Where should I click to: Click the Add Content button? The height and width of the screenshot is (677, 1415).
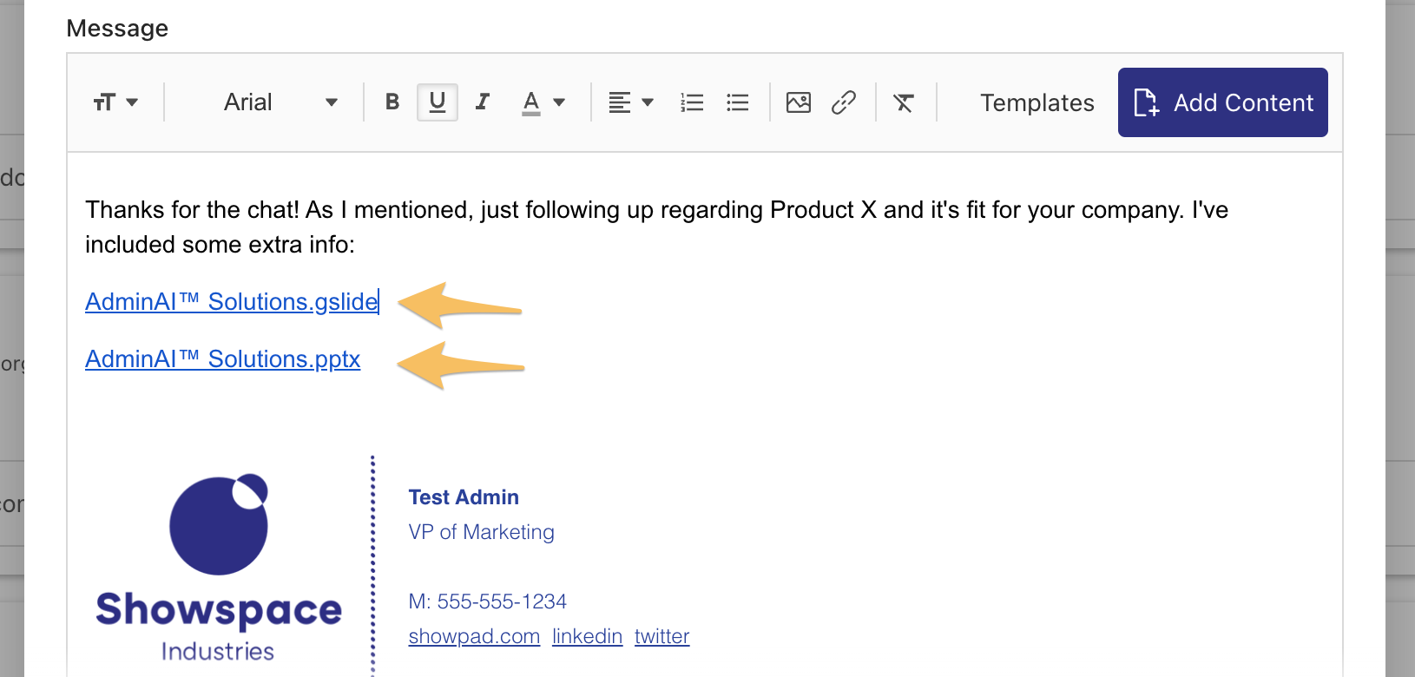click(1223, 102)
